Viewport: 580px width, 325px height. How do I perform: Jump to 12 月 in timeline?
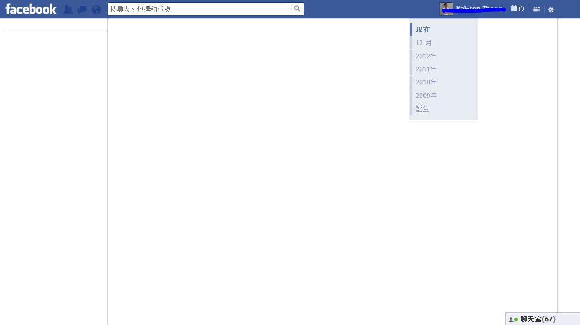[423, 43]
